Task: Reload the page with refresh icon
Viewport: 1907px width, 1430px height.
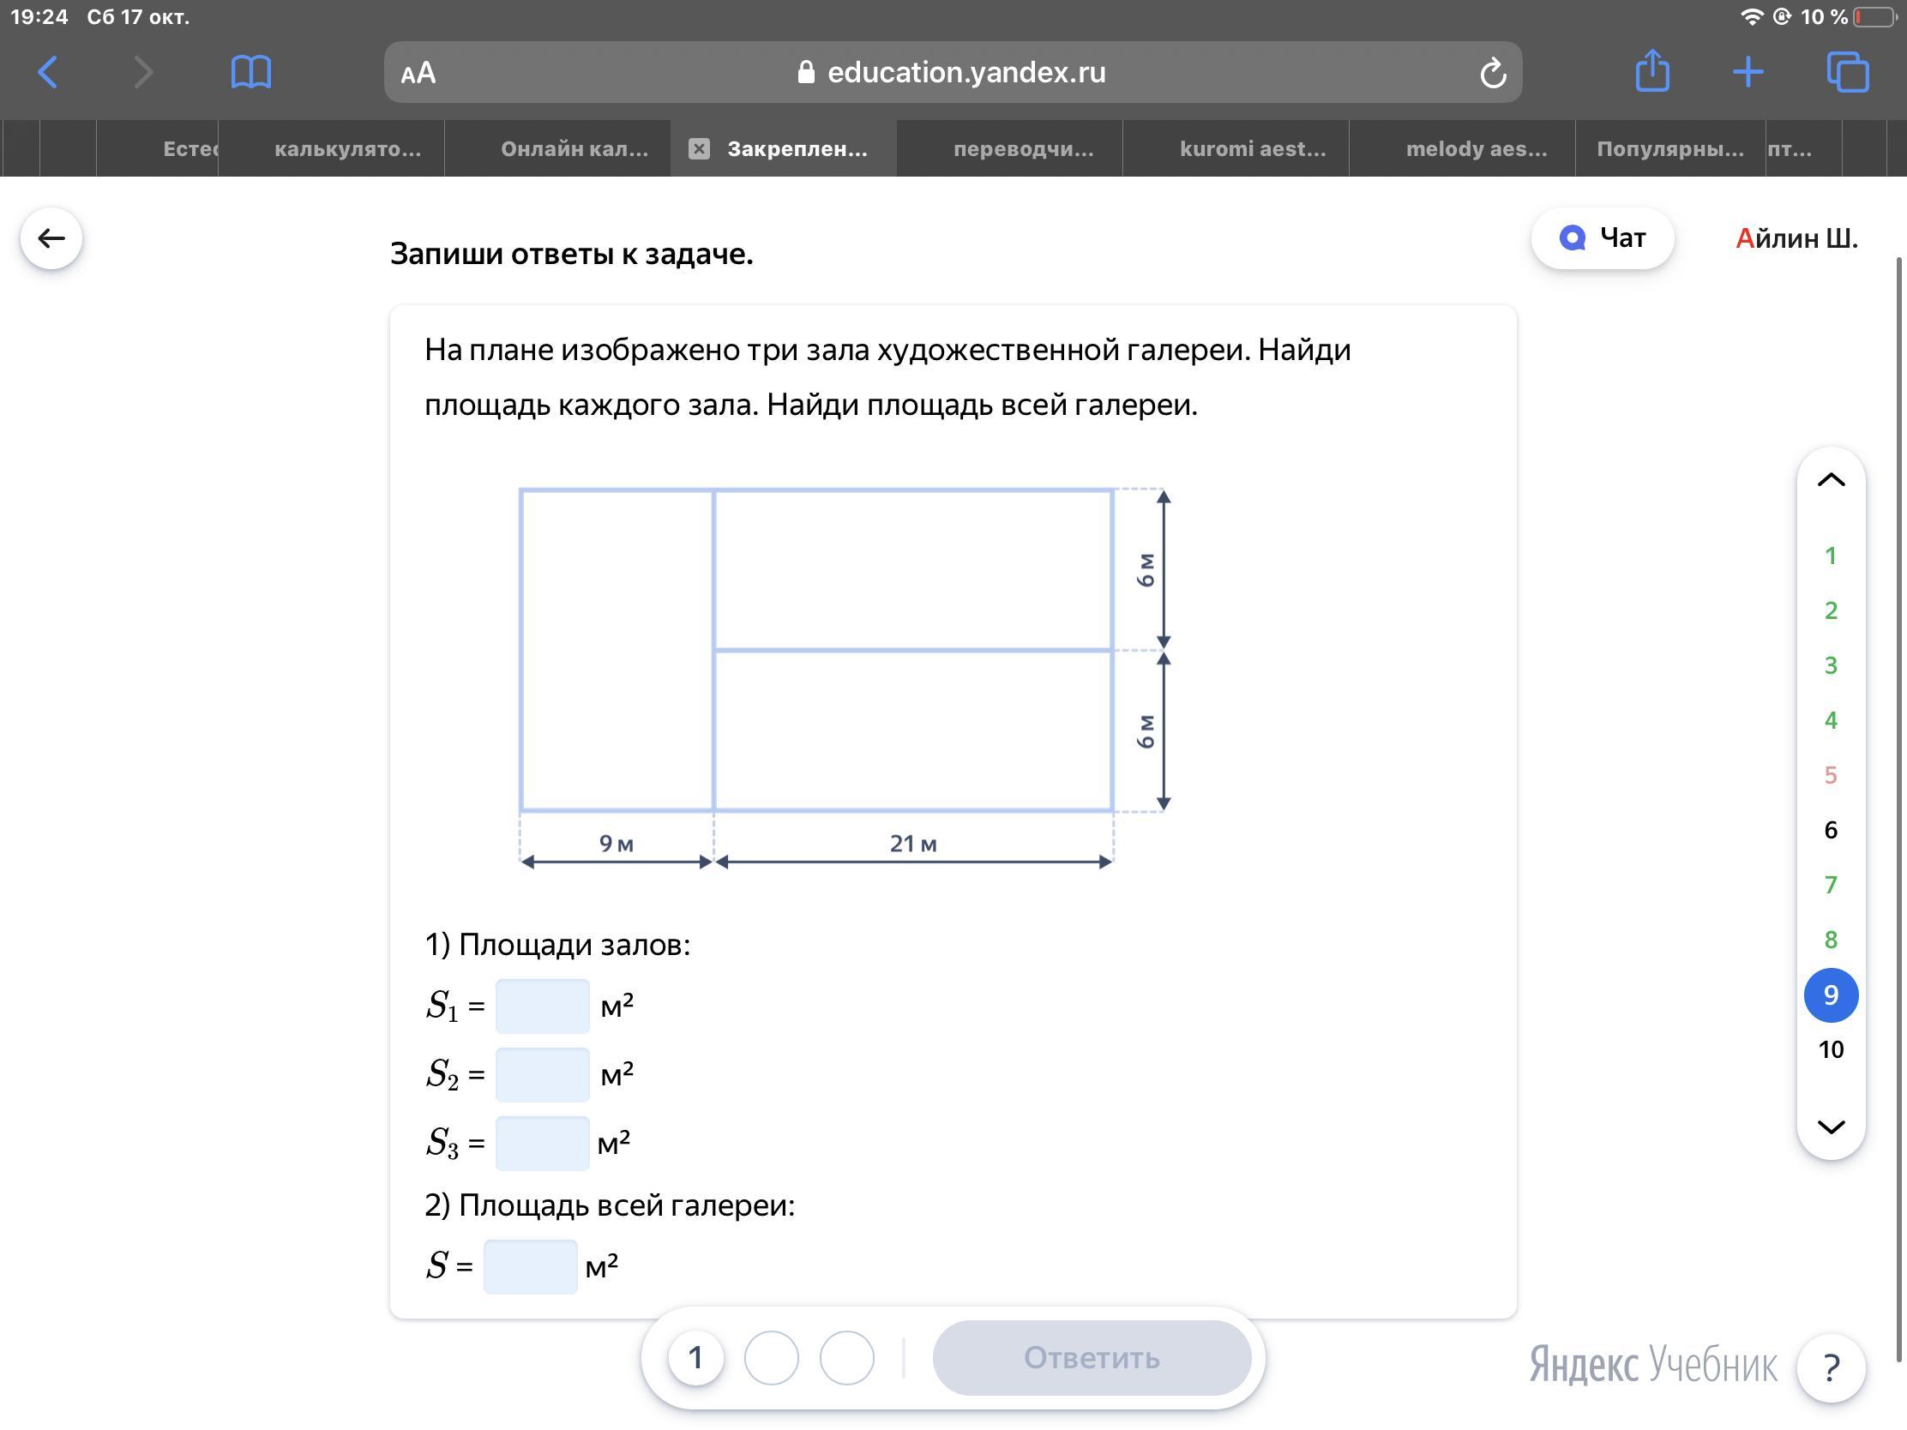Action: pyautogui.click(x=1493, y=73)
